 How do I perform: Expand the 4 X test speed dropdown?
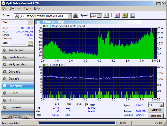point(162,105)
